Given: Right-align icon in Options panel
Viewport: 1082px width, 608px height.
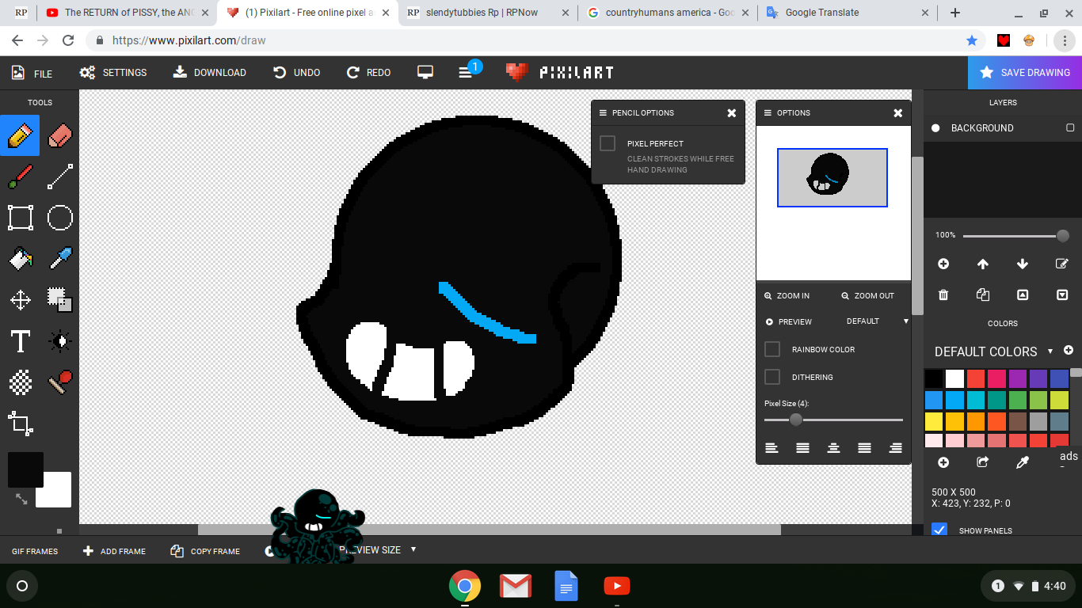Looking at the screenshot, I should click(x=895, y=448).
